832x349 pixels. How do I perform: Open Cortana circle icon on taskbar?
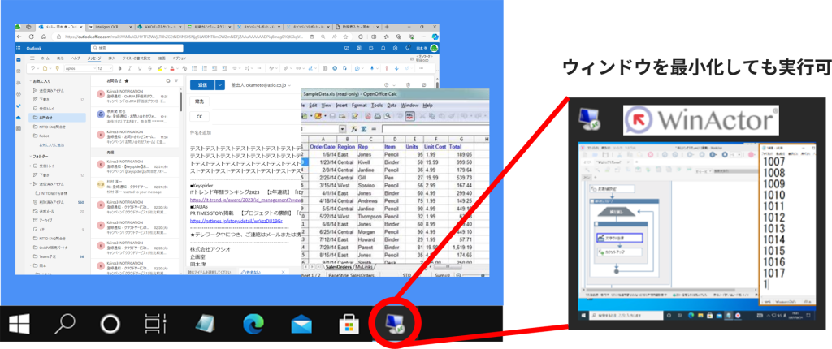[110, 325]
